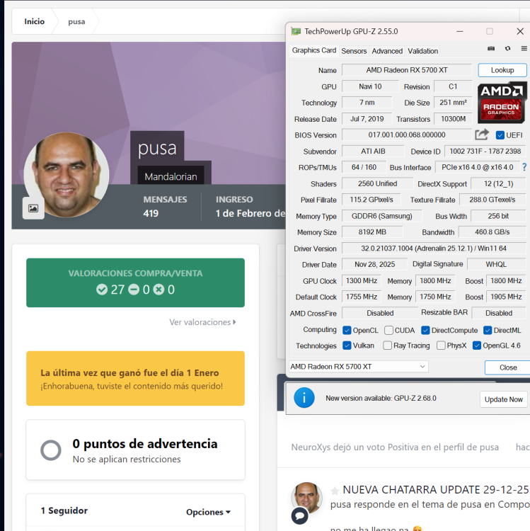Switch to the Advanced tab
The height and width of the screenshot is (531, 530).
pyautogui.click(x=387, y=51)
